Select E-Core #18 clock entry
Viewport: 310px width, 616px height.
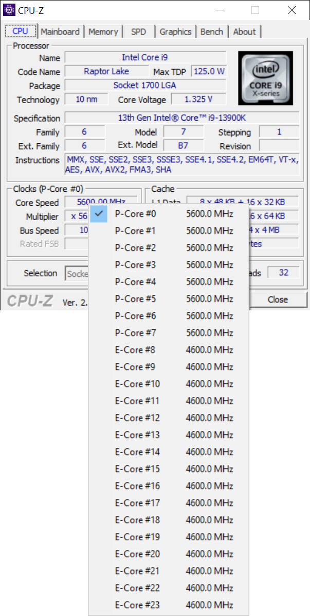[169, 520]
